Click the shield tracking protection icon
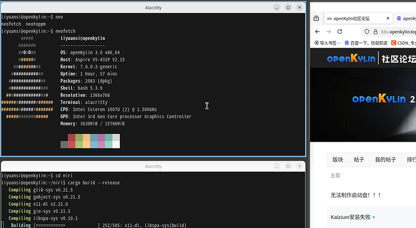The image size is (416, 228). point(367,31)
